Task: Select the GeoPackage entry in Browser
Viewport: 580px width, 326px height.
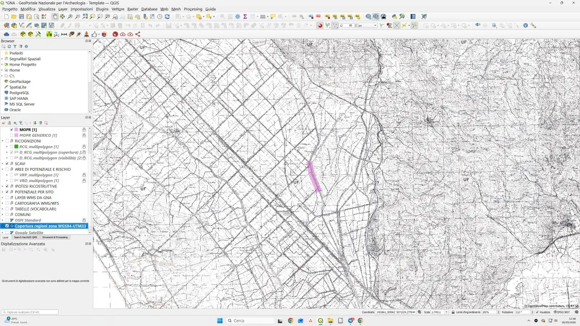Action: pos(20,82)
